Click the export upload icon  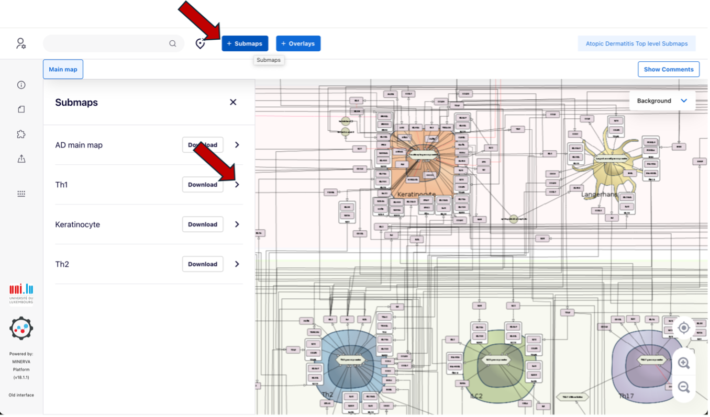(x=21, y=159)
